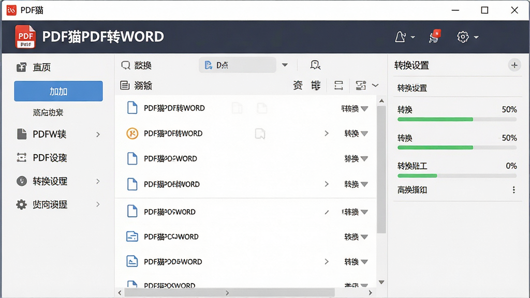Click the third file row's document icon
This screenshot has height=298, width=530.
coord(132,158)
